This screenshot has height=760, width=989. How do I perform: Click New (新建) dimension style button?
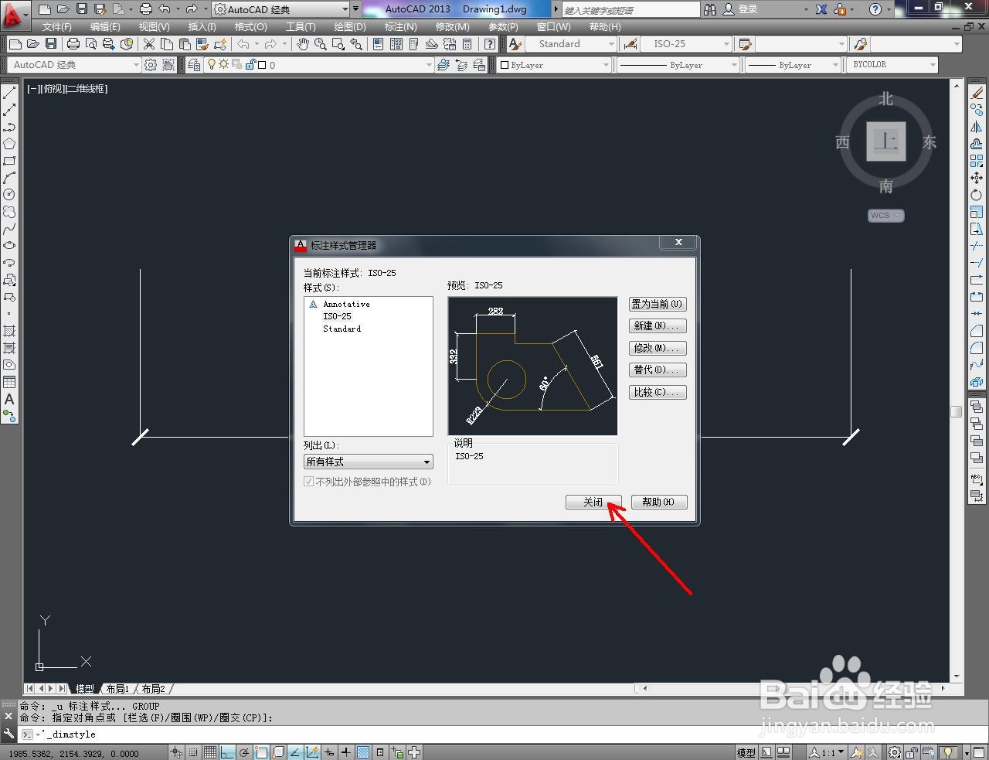click(658, 325)
